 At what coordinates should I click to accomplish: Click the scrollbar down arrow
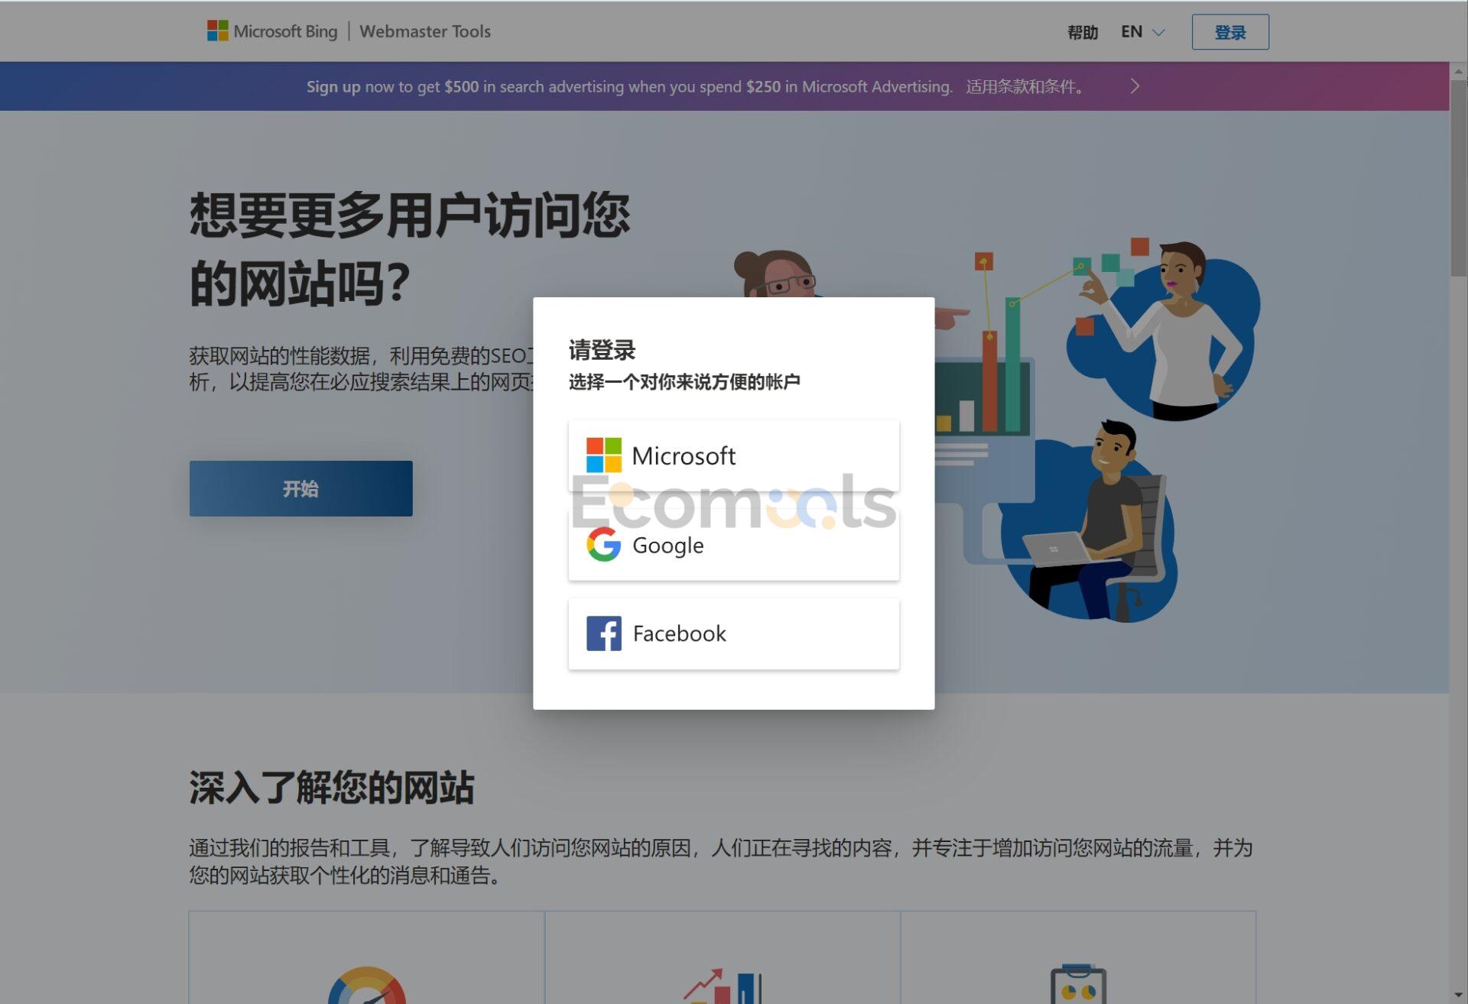tap(1459, 996)
